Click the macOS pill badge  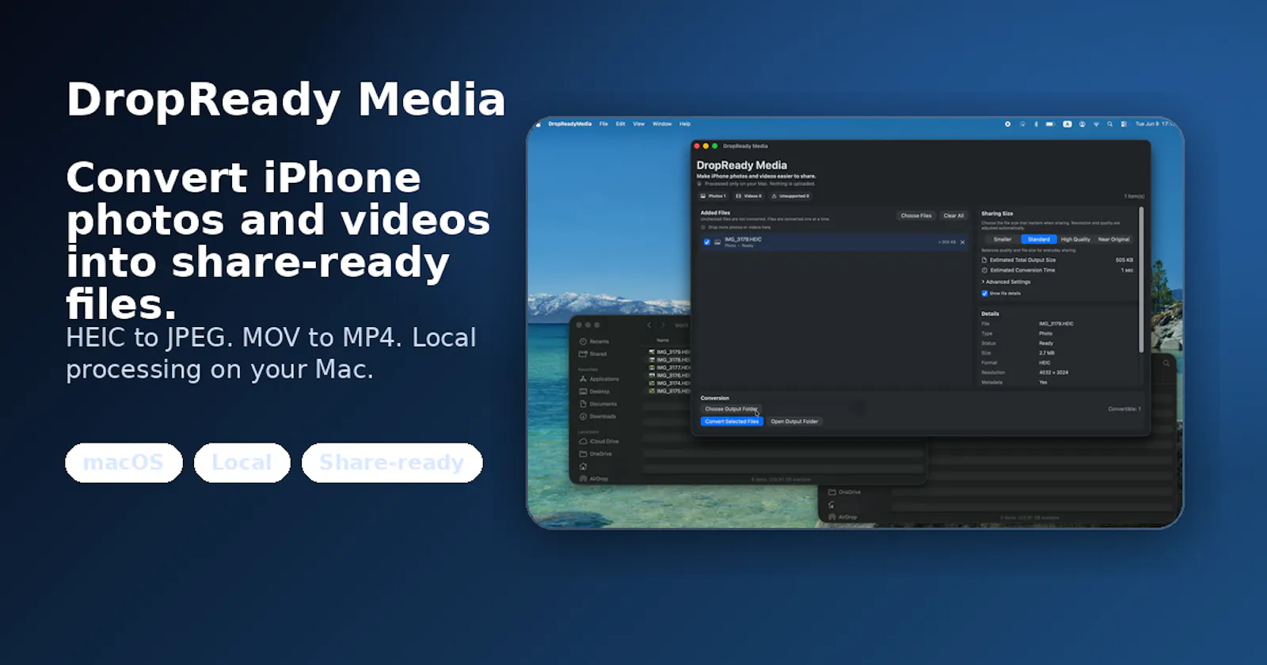click(x=124, y=462)
